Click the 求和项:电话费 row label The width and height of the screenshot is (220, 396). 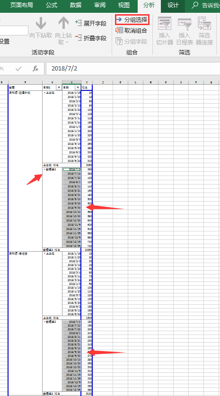click(18, 253)
